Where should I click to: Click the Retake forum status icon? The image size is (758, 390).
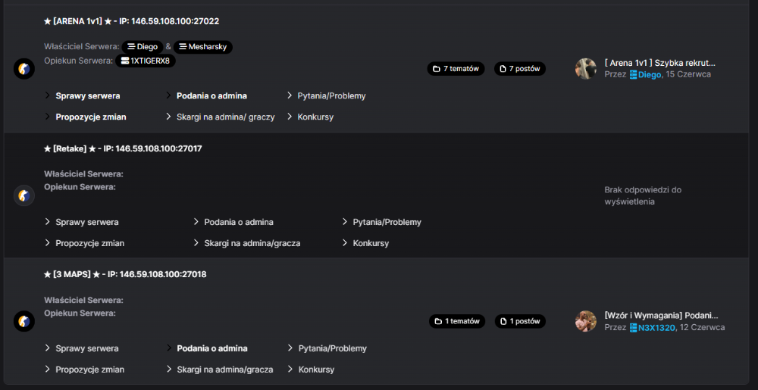tap(24, 195)
